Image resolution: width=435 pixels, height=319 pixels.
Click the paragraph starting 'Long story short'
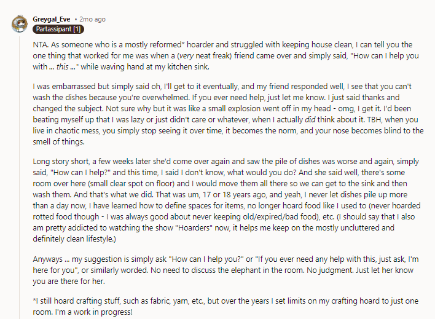click(x=227, y=200)
